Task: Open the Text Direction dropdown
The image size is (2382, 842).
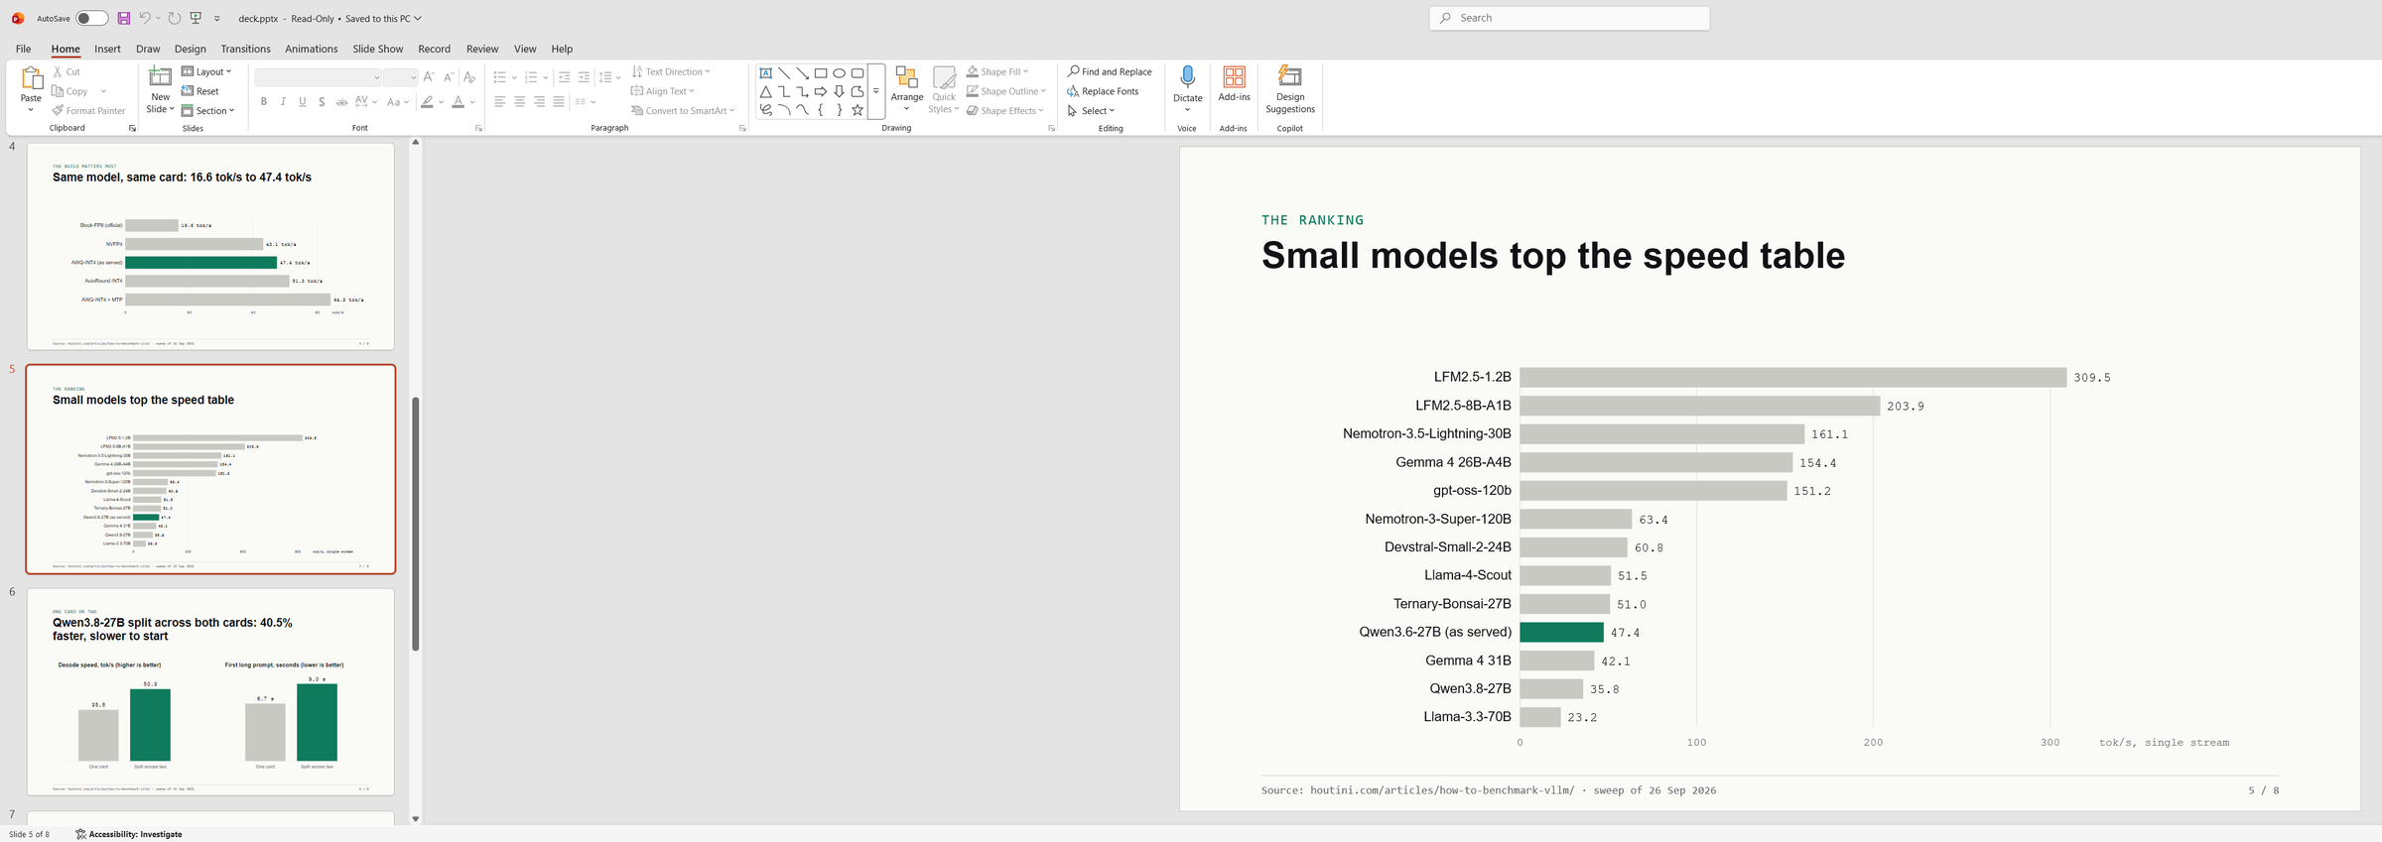Action: point(671,71)
